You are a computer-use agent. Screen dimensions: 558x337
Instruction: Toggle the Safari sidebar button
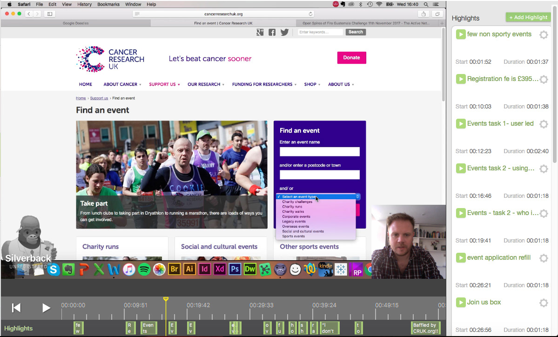(50, 14)
